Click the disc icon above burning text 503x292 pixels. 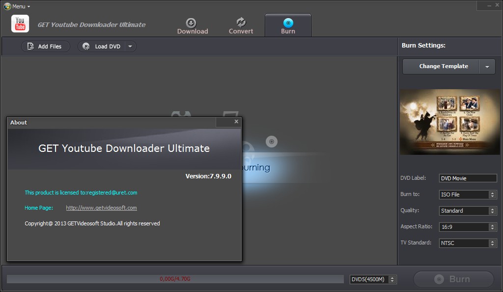pos(271,142)
